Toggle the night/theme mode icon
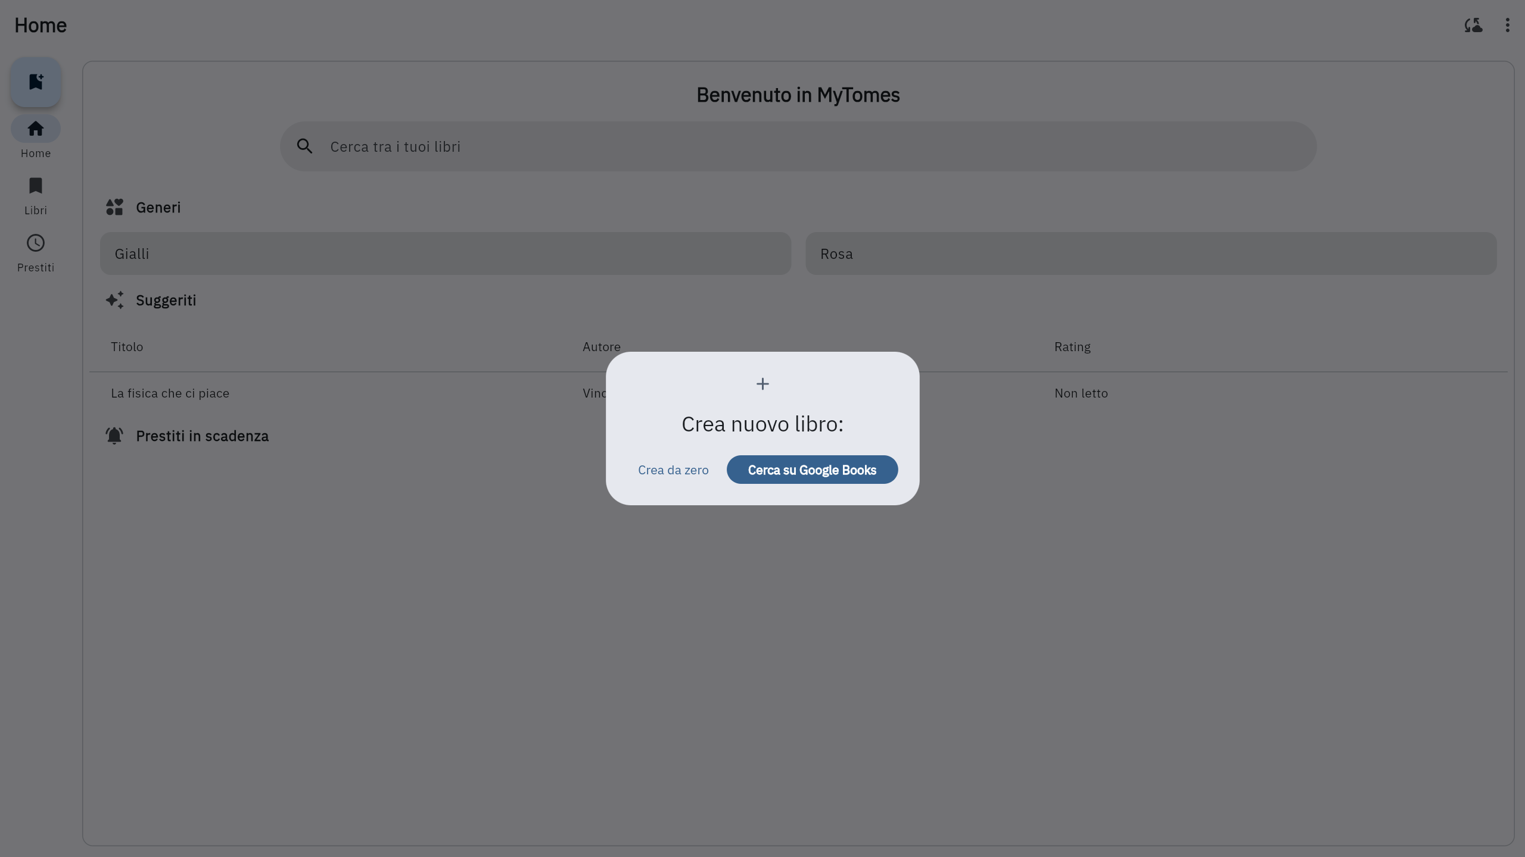The image size is (1525, 857). 1473,26
